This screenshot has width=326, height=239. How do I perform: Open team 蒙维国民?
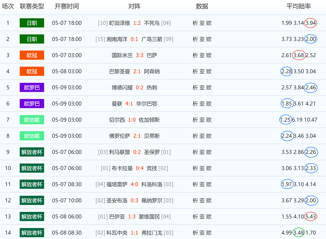click(149, 217)
